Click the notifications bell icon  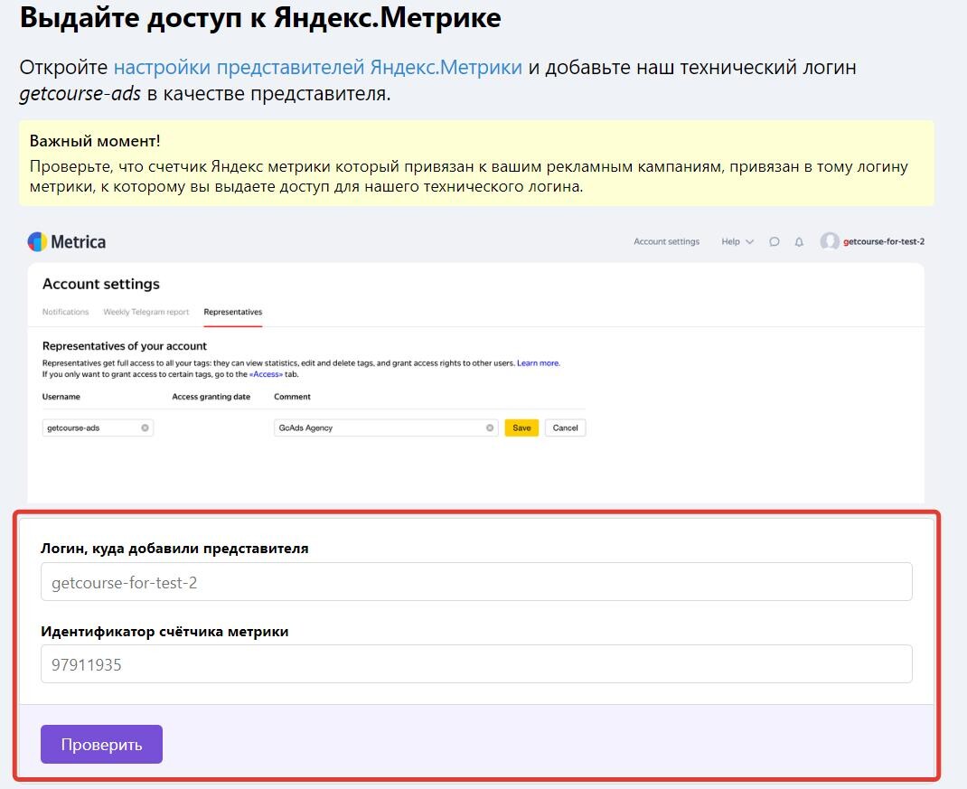[x=799, y=242]
